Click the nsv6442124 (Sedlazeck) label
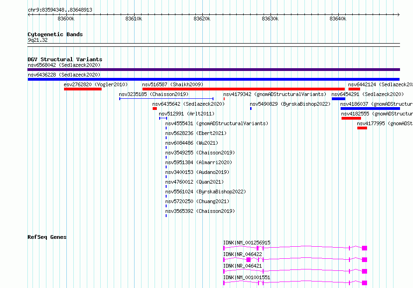413x288 pixels. pos(381,84)
